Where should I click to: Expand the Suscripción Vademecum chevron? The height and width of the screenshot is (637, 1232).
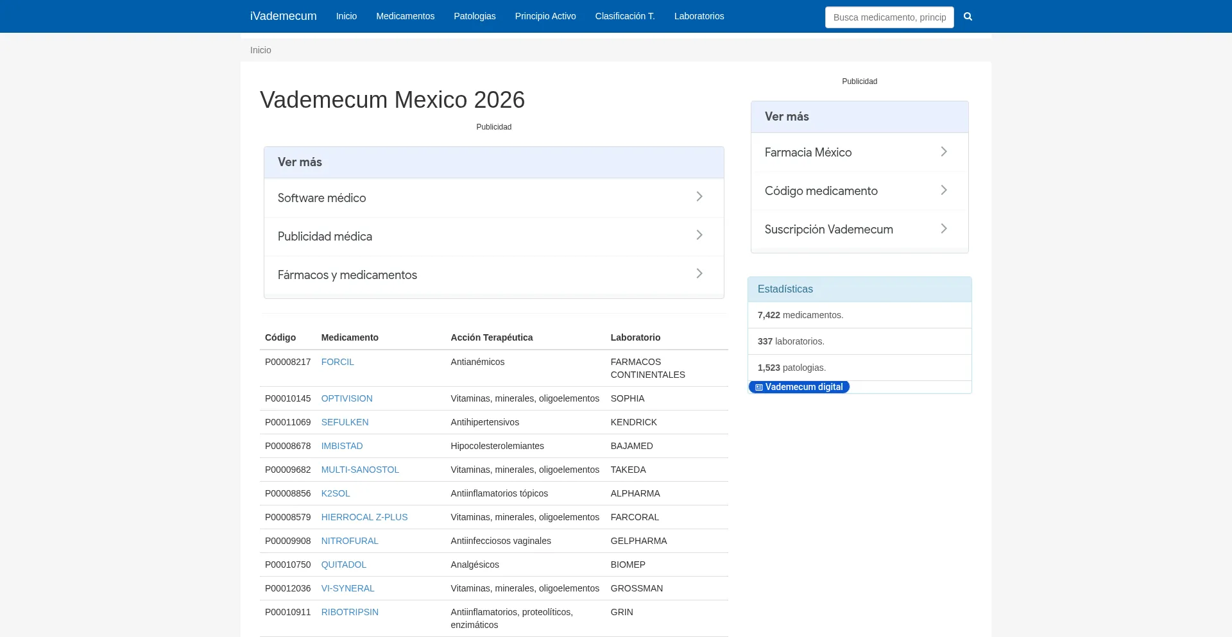coord(944,228)
